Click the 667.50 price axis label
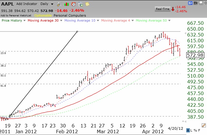207x135 pixels. pyautogui.click(x=195, y=23)
